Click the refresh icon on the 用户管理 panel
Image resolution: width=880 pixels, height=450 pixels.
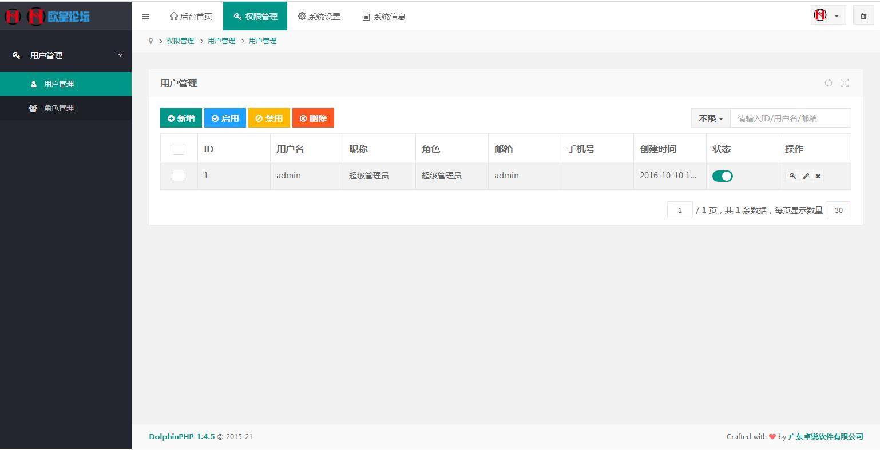coord(828,83)
